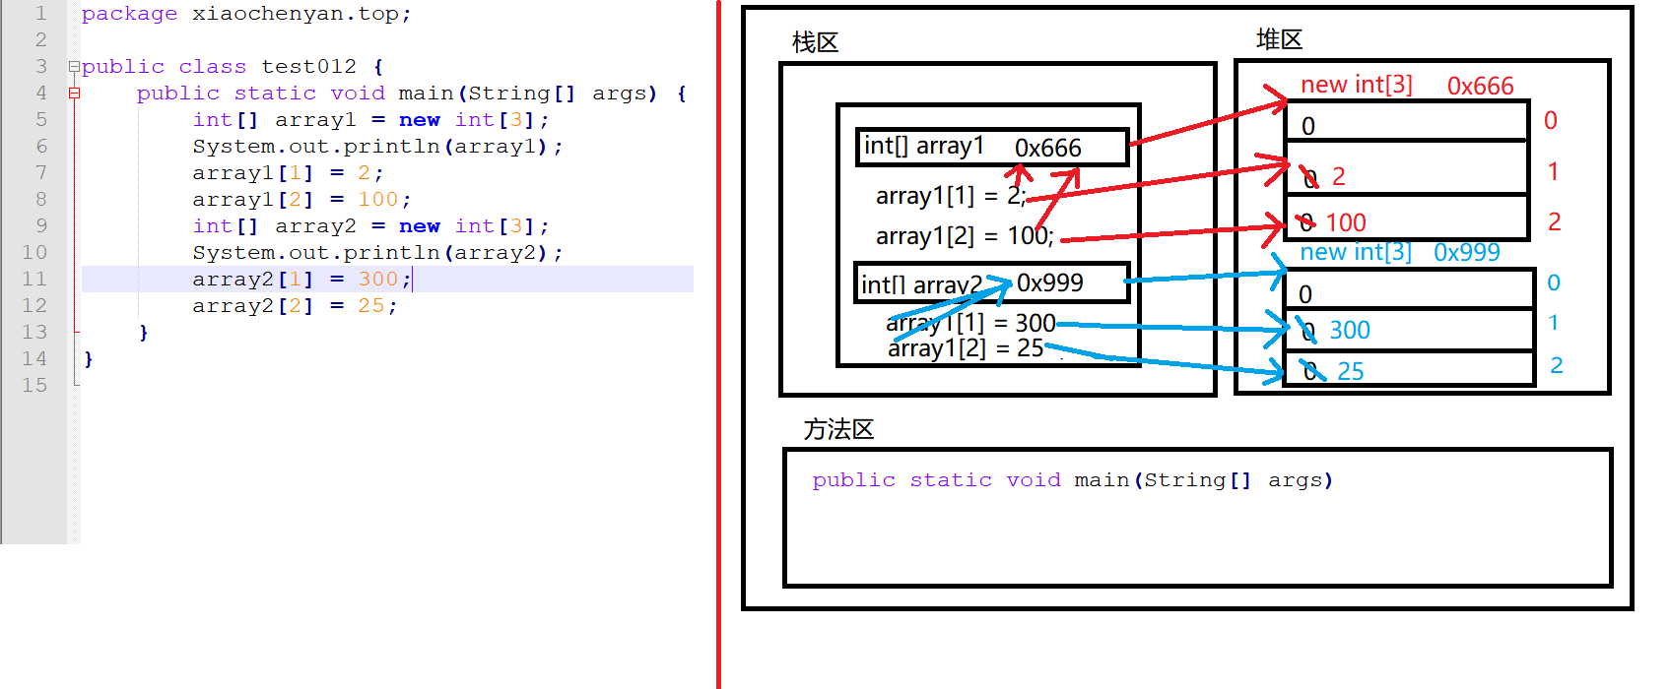1670x689 pixels.
Task: Click the 堆区 heap area label
Action: coord(1279,39)
